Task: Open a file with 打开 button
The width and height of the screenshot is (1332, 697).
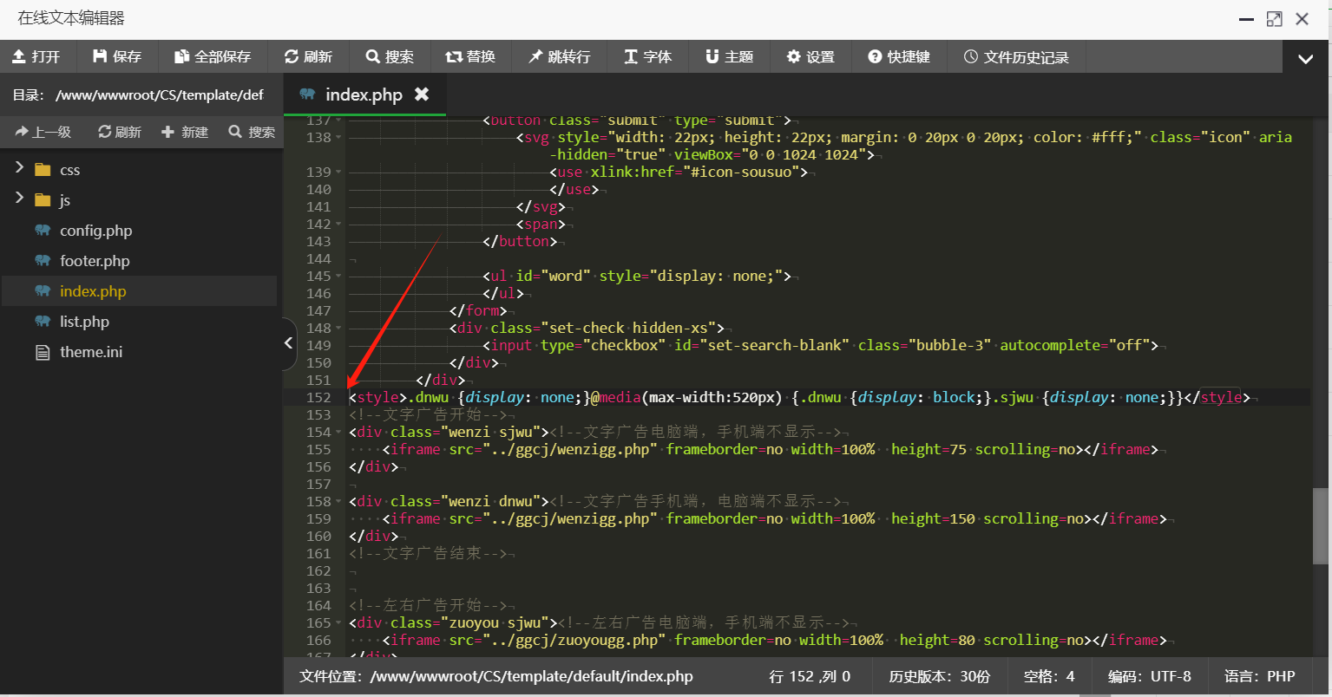Action: coord(36,56)
